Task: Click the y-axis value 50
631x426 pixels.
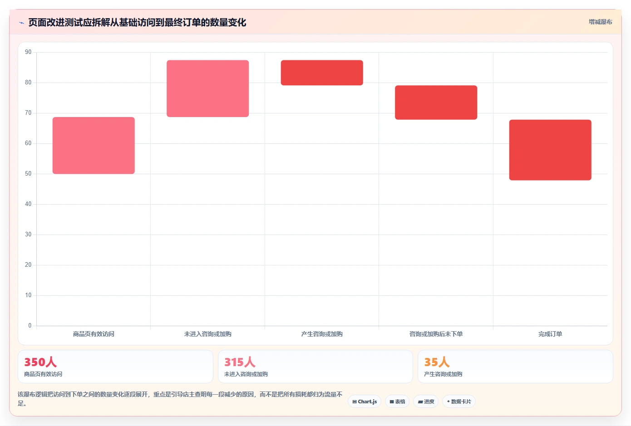Action: (28, 174)
